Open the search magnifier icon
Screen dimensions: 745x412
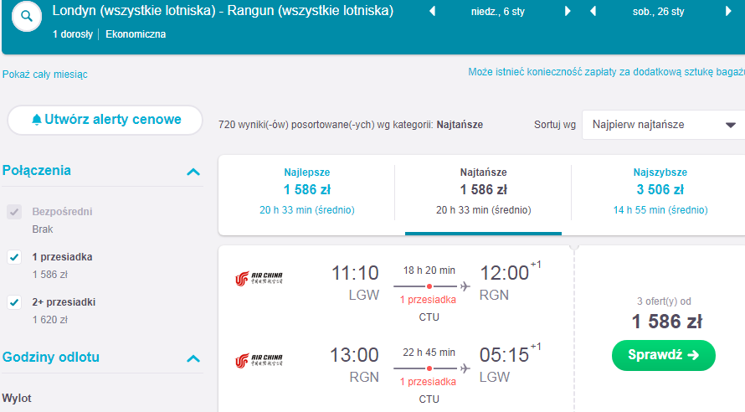pyautogui.click(x=27, y=16)
